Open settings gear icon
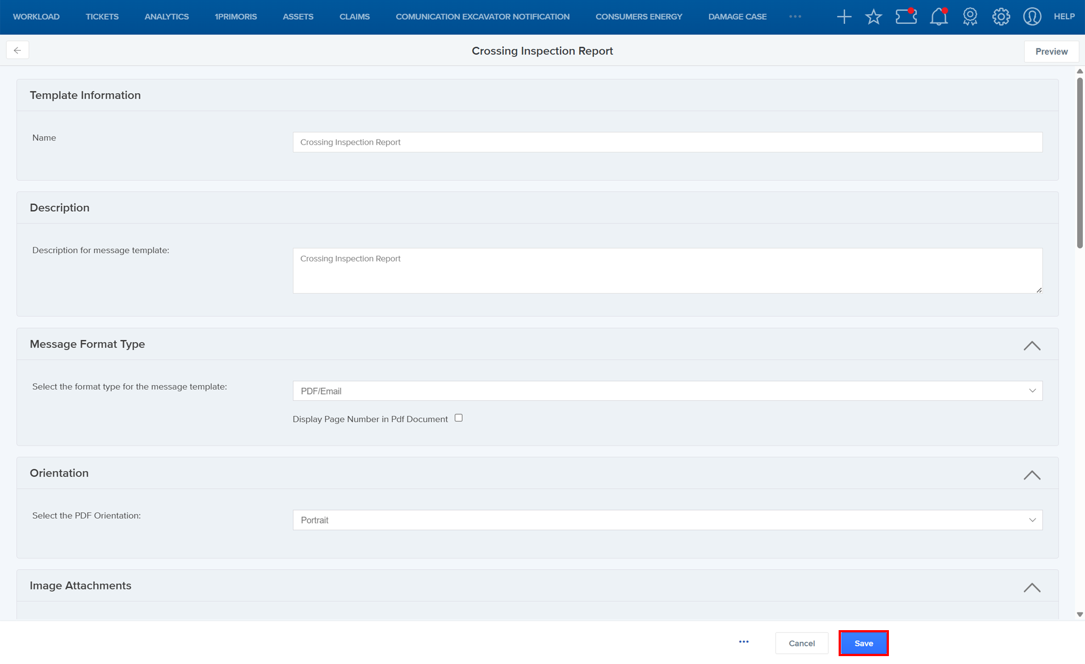The image size is (1085, 664). coord(1001,17)
